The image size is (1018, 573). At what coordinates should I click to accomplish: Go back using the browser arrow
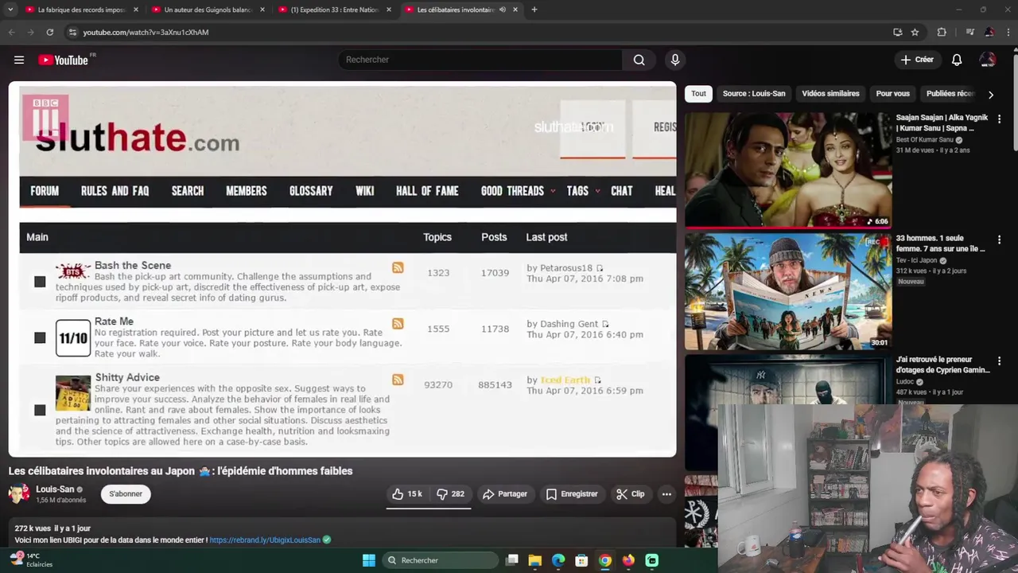tap(11, 32)
